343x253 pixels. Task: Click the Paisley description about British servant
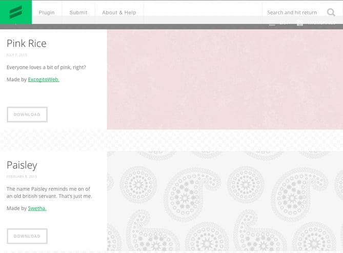(49, 192)
